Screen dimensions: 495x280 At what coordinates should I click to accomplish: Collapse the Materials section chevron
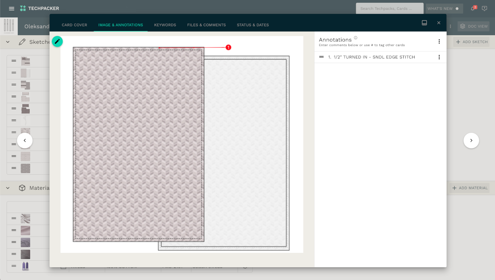(8, 188)
